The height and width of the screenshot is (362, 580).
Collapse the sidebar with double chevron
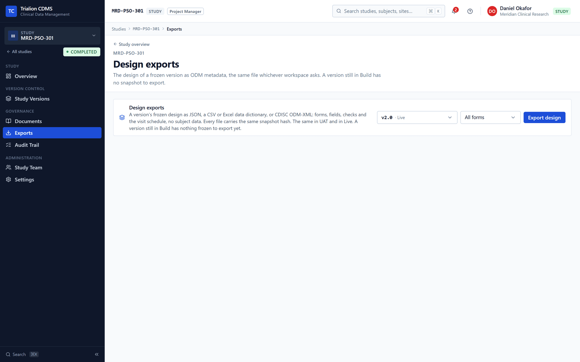pos(97,354)
